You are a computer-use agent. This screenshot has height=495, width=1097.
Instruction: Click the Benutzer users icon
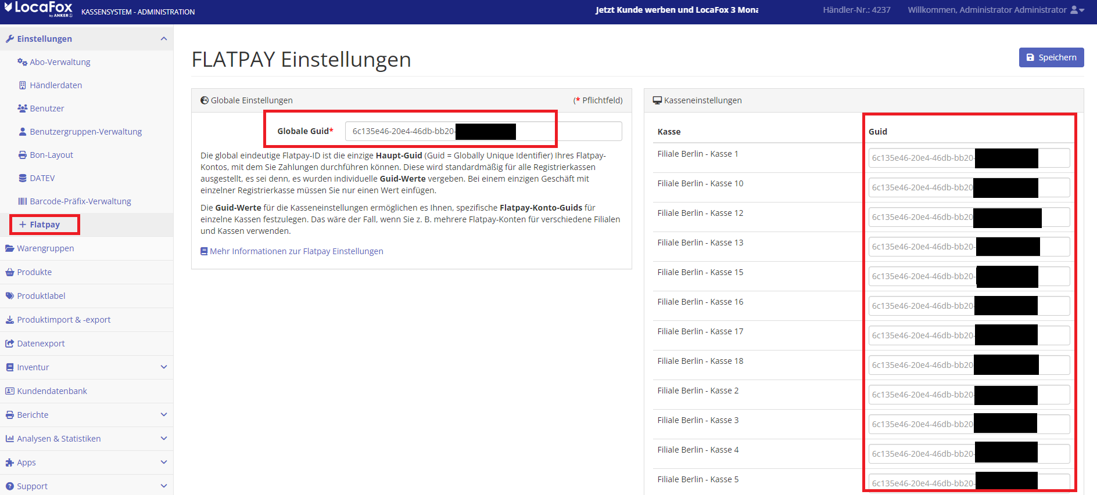(x=23, y=109)
